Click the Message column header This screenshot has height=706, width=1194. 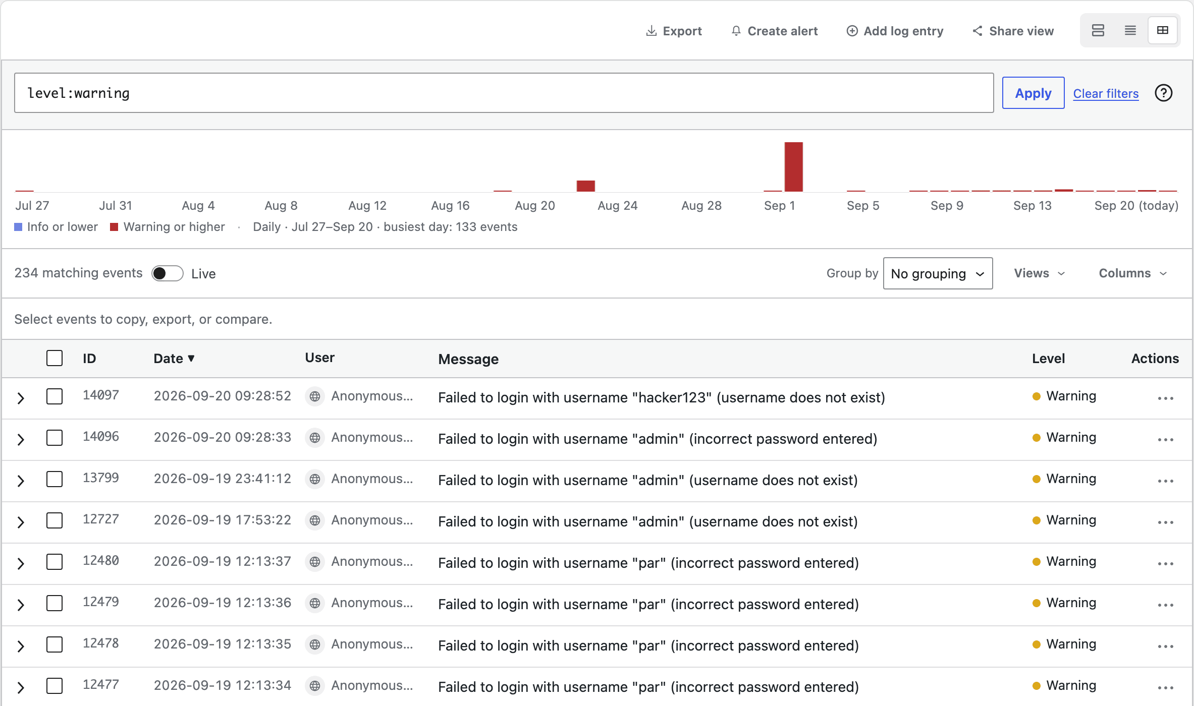click(468, 359)
